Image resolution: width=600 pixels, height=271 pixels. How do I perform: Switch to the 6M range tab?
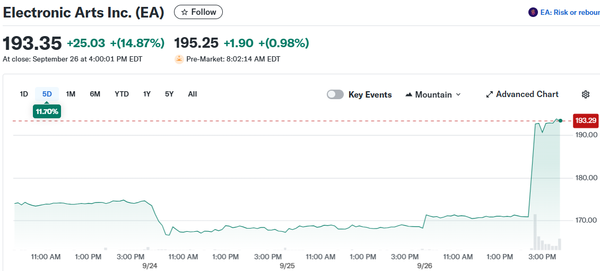tap(95, 94)
